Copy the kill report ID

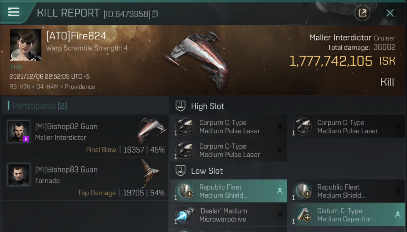155,14
